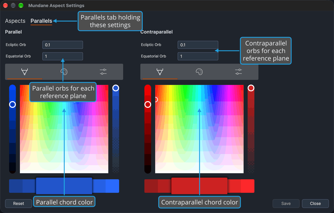
Task: Open the Parallel sliders tab icon
Action: click(103, 72)
